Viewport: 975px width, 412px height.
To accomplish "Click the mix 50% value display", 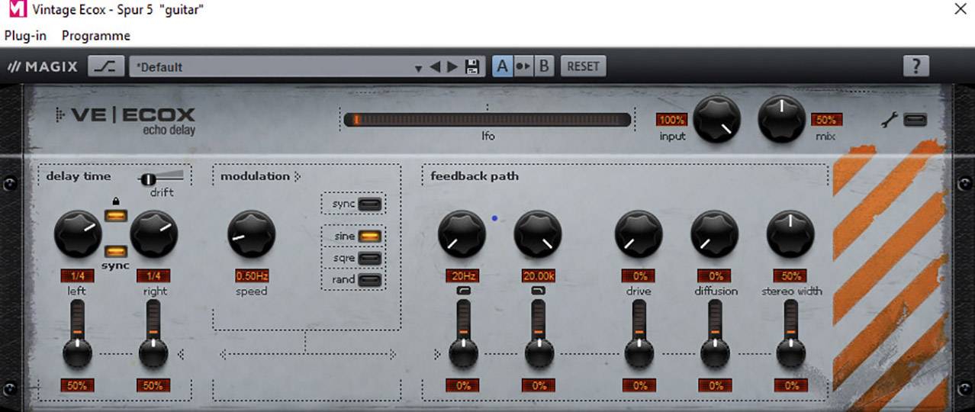I will pos(827,120).
